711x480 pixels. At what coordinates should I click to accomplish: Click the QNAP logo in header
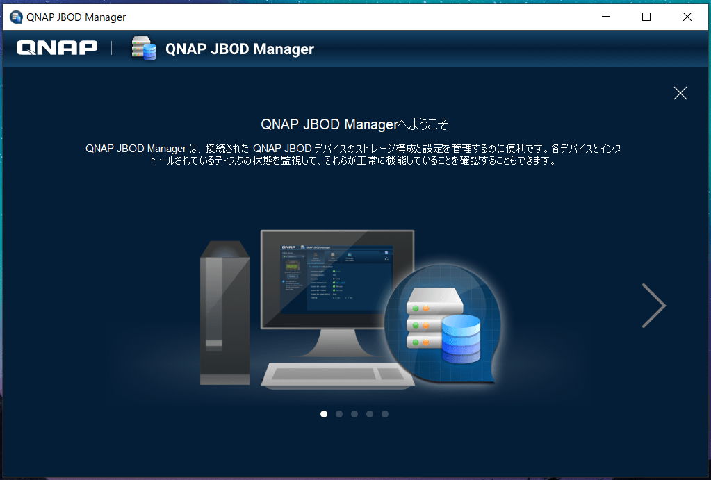point(57,48)
